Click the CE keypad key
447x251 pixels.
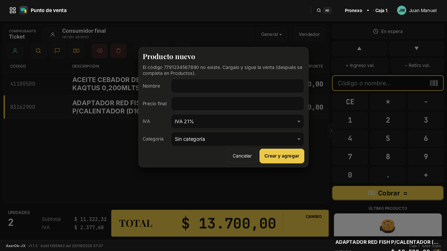(350, 102)
